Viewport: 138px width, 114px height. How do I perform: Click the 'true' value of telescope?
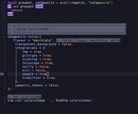tap(49, 63)
